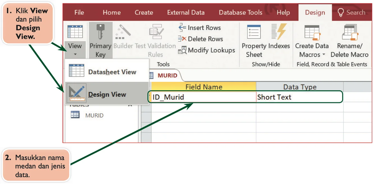
Task: Click the Field Name column header
Action: 204,87
